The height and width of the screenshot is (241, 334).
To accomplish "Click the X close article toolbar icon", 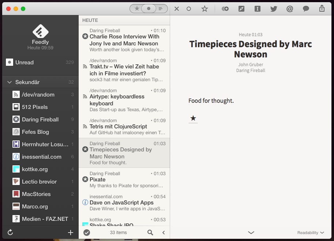I will 177,9.
